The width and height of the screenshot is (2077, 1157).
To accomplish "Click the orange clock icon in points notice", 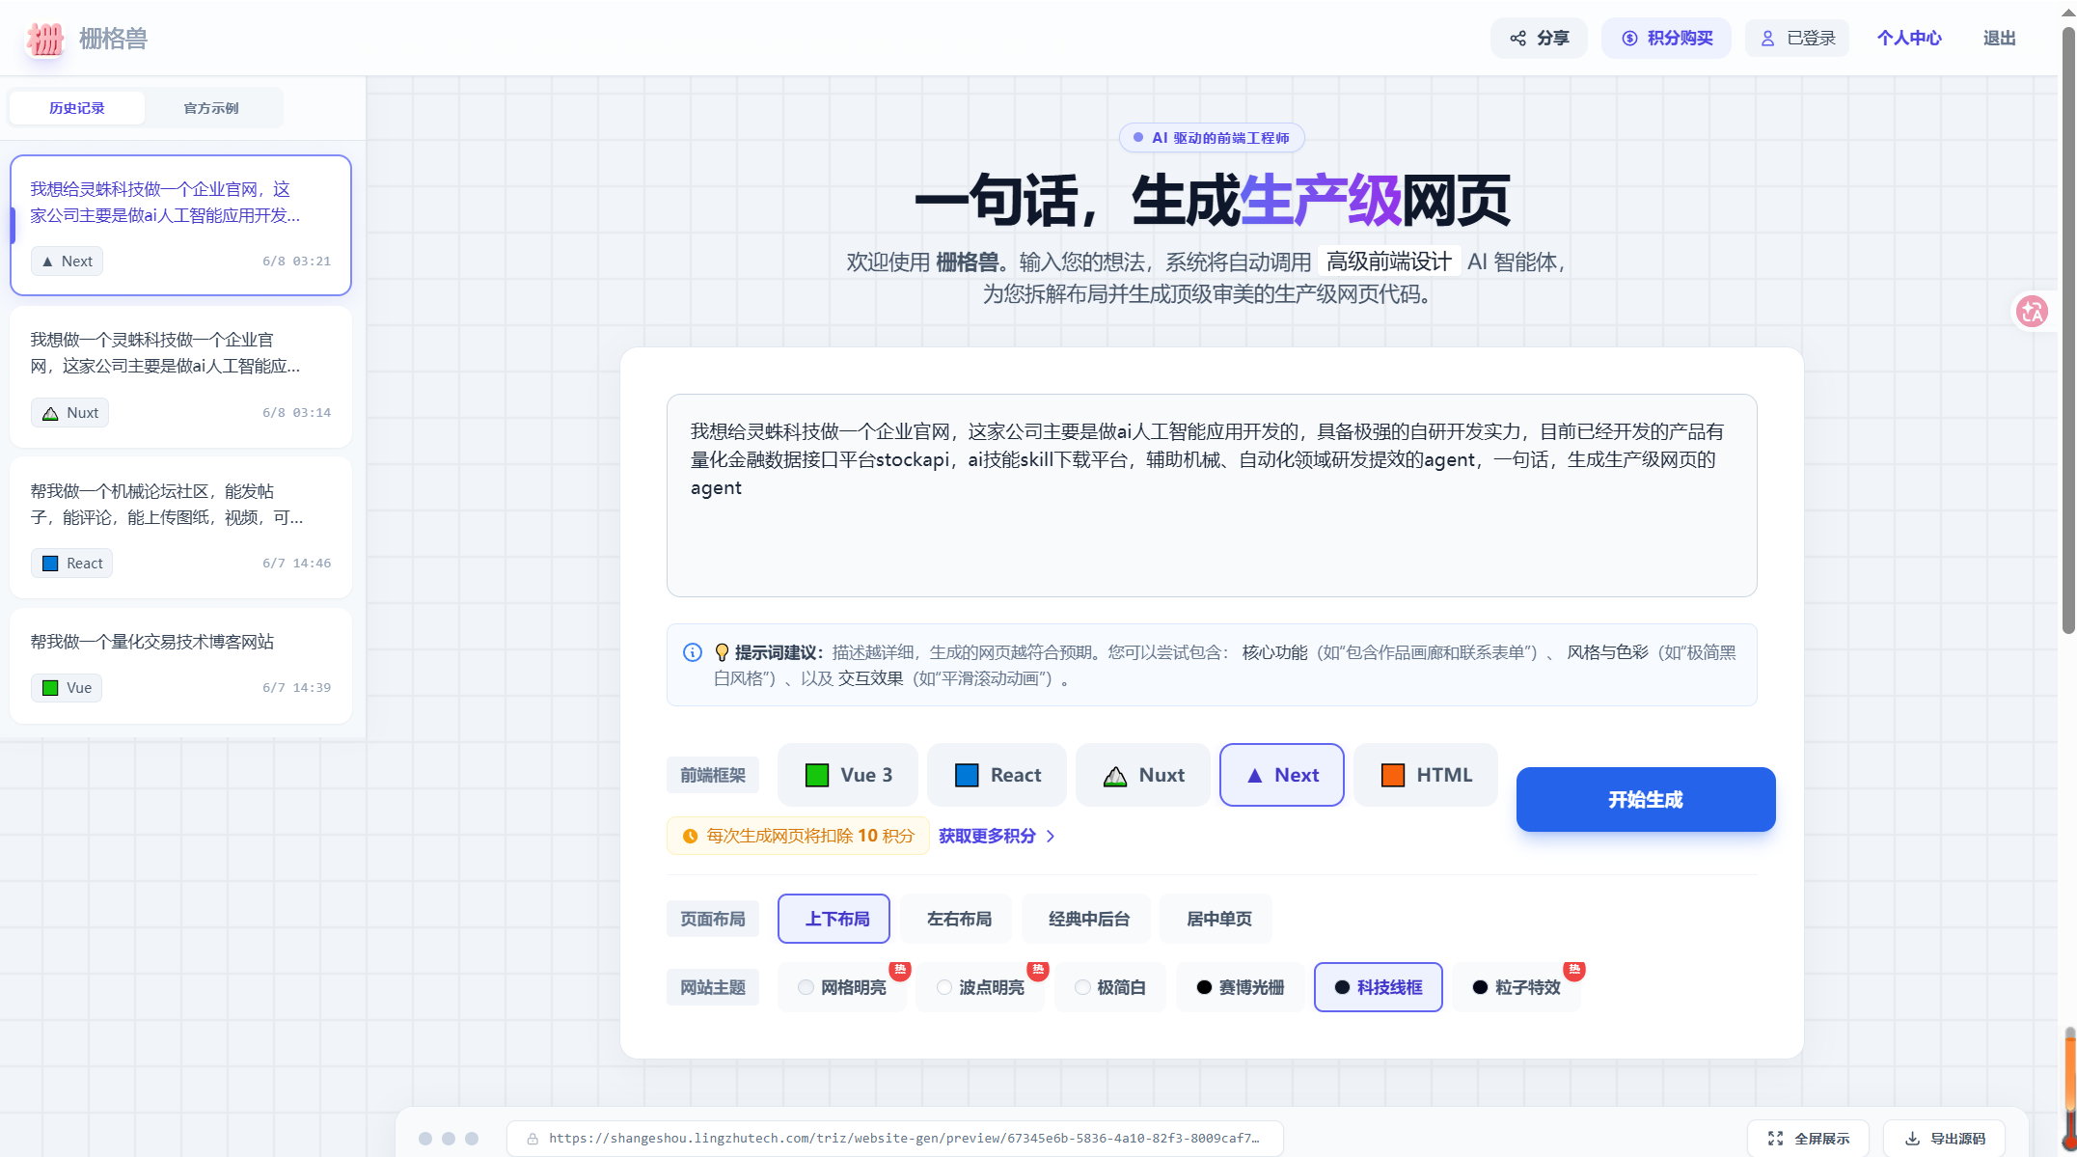I will [691, 836].
